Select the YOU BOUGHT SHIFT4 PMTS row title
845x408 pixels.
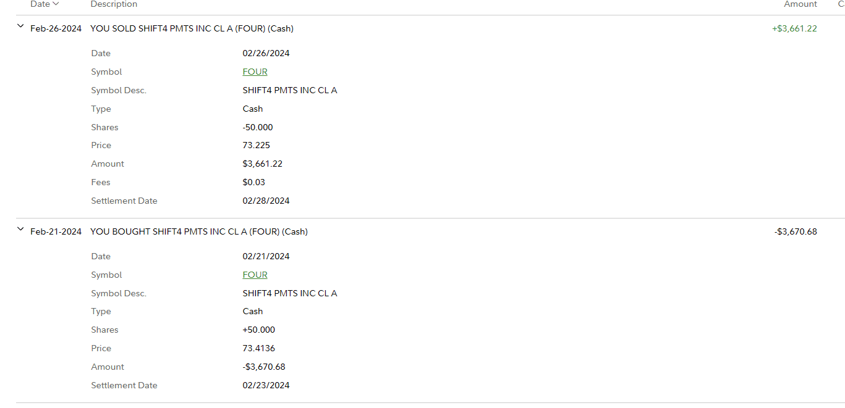198,231
